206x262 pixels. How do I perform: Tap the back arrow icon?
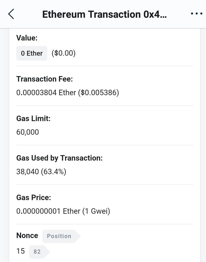pos(11,14)
